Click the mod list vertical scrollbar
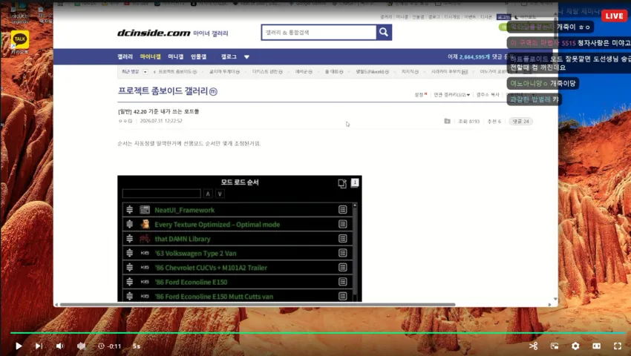 (355, 253)
